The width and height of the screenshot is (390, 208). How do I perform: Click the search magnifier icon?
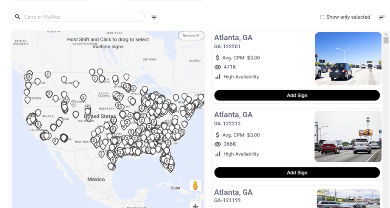coord(17,17)
